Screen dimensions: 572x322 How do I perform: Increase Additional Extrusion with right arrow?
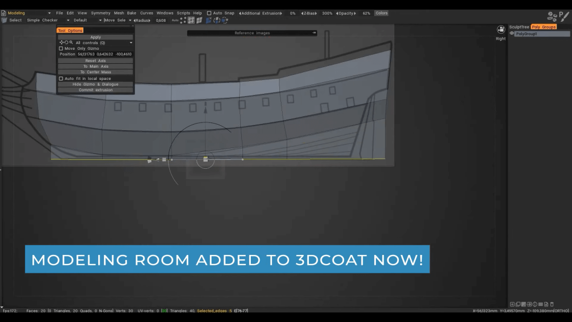click(x=281, y=13)
